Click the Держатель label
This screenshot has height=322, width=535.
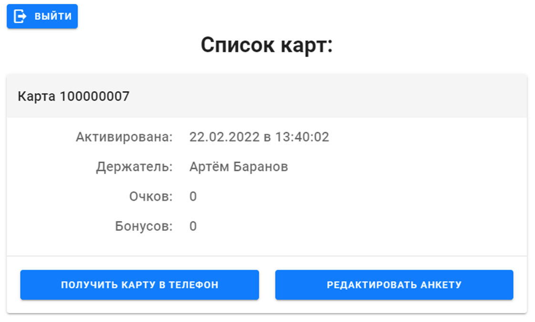tap(134, 167)
